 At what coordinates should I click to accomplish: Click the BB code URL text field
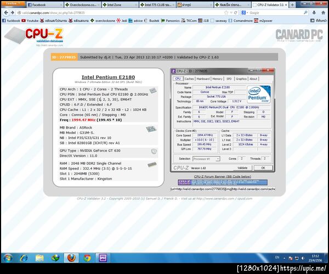(x=223, y=189)
